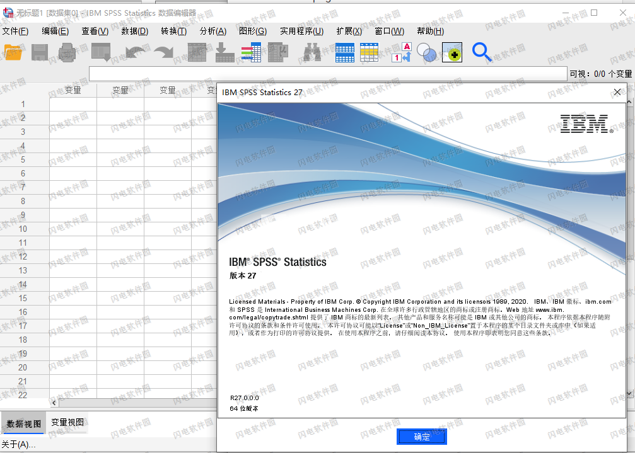Click the 可视: 0/0 个变量 label
635x453 pixels.
point(600,74)
